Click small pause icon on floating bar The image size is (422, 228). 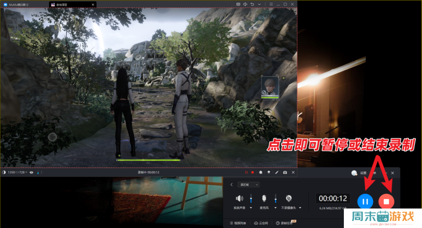pyautogui.click(x=246, y=172)
